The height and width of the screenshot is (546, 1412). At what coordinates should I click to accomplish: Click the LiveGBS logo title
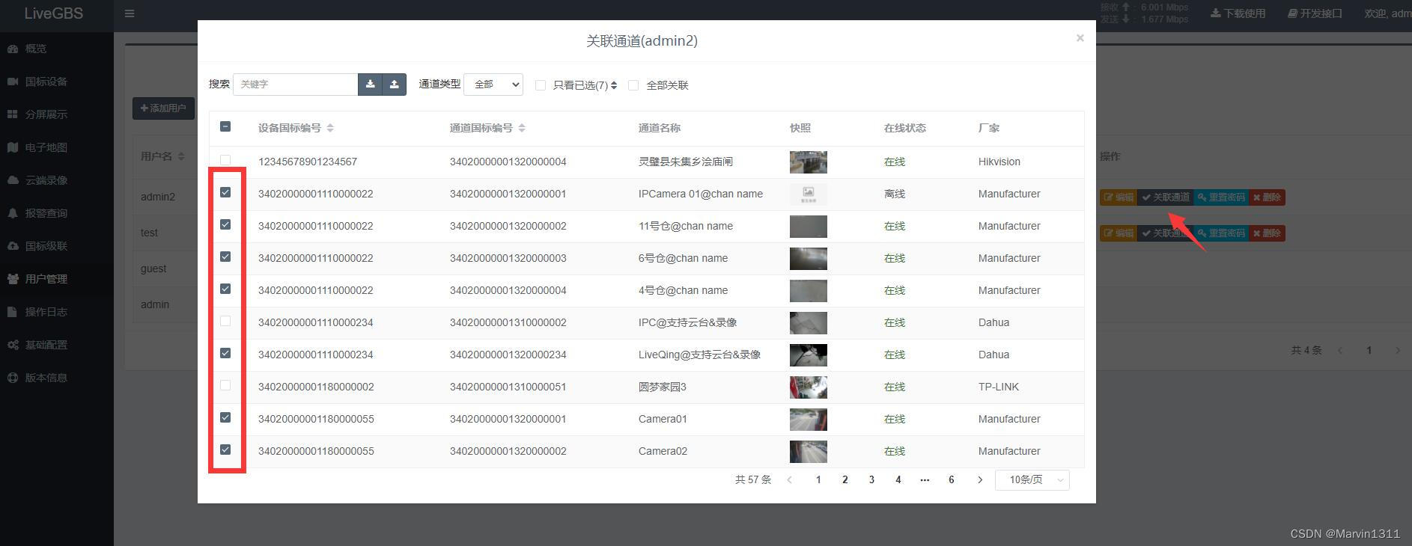pyautogui.click(x=54, y=13)
